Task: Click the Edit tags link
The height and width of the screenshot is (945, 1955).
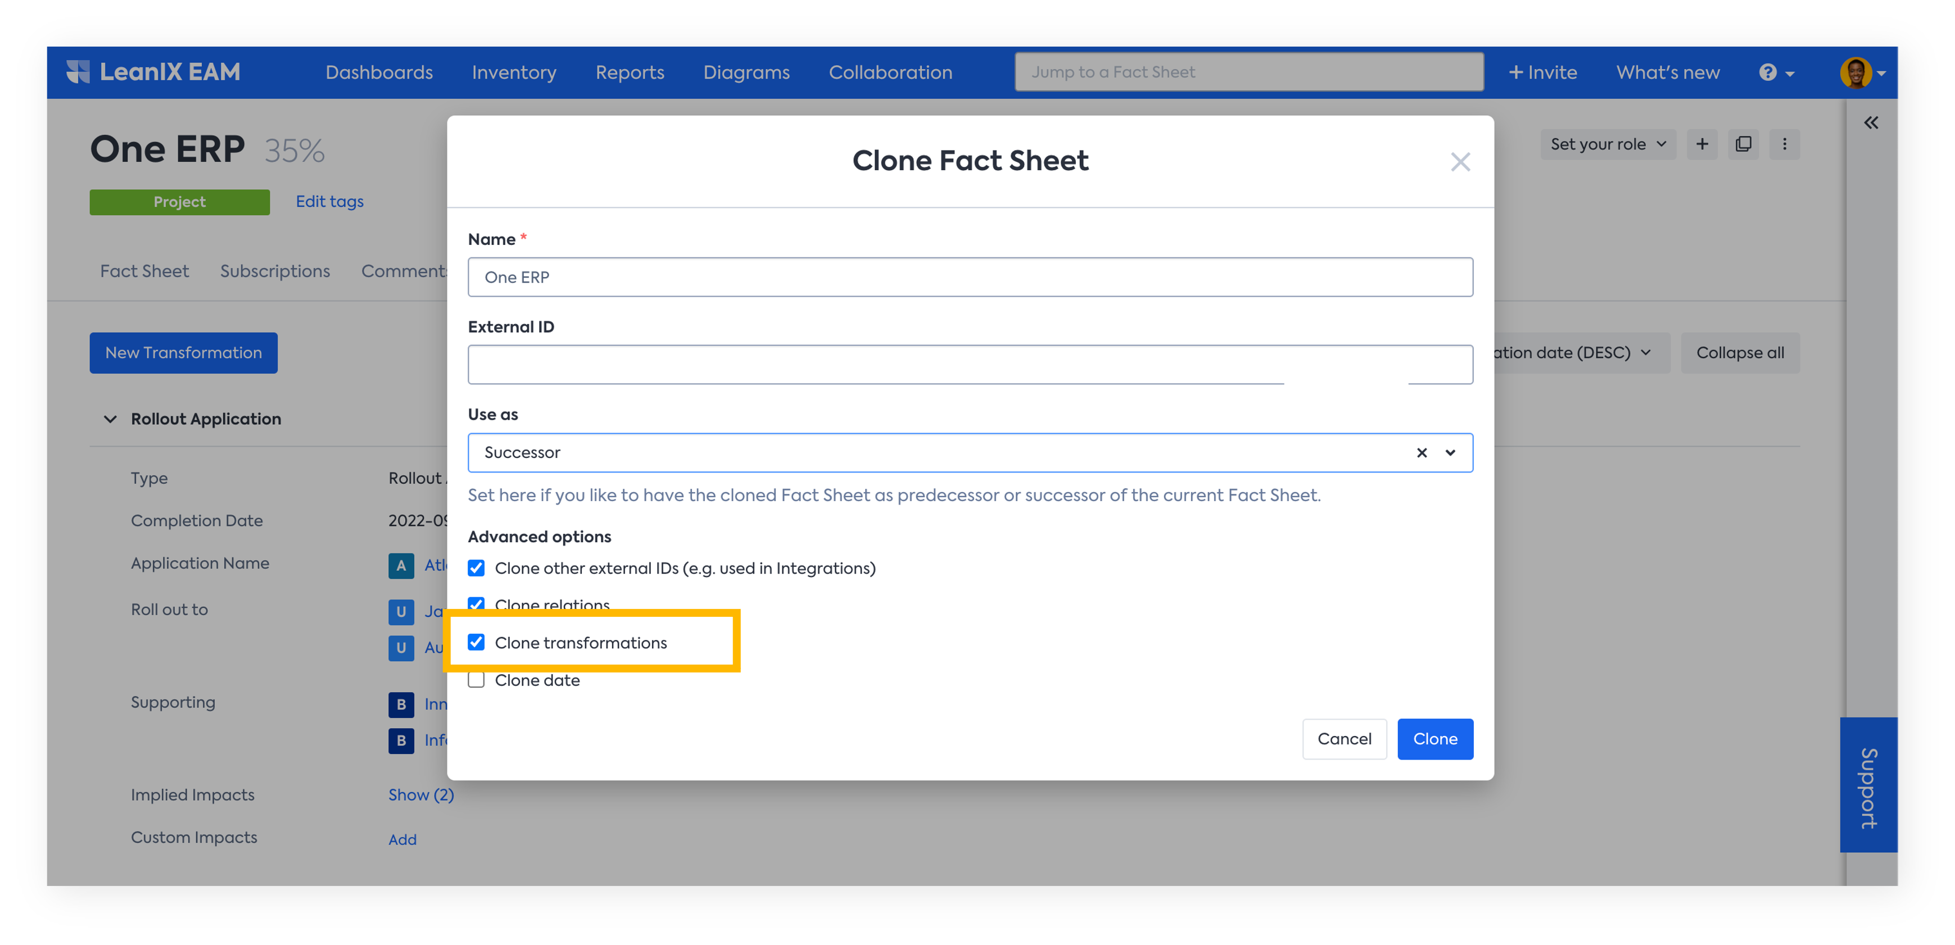Action: pos(329,201)
